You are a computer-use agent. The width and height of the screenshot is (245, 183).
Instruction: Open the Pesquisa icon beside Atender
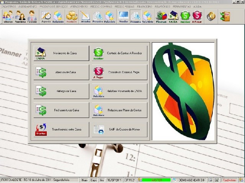pos(98,16)
